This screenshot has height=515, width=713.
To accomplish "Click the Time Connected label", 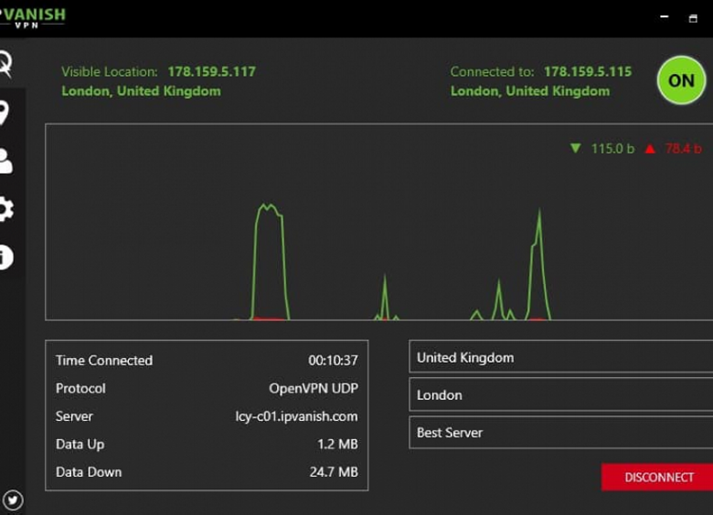I will (x=104, y=361).
